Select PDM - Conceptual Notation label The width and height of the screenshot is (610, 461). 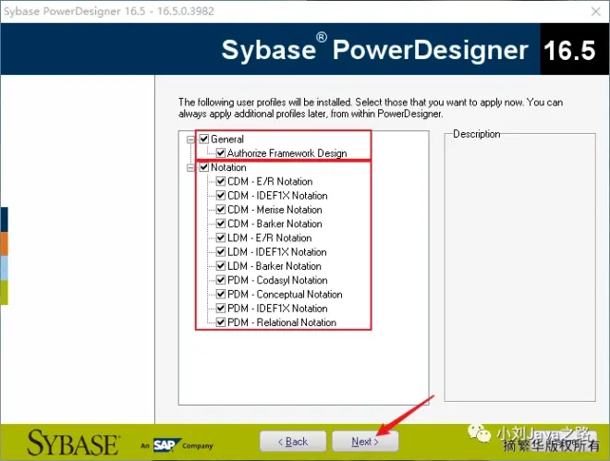(x=285, y=295)
